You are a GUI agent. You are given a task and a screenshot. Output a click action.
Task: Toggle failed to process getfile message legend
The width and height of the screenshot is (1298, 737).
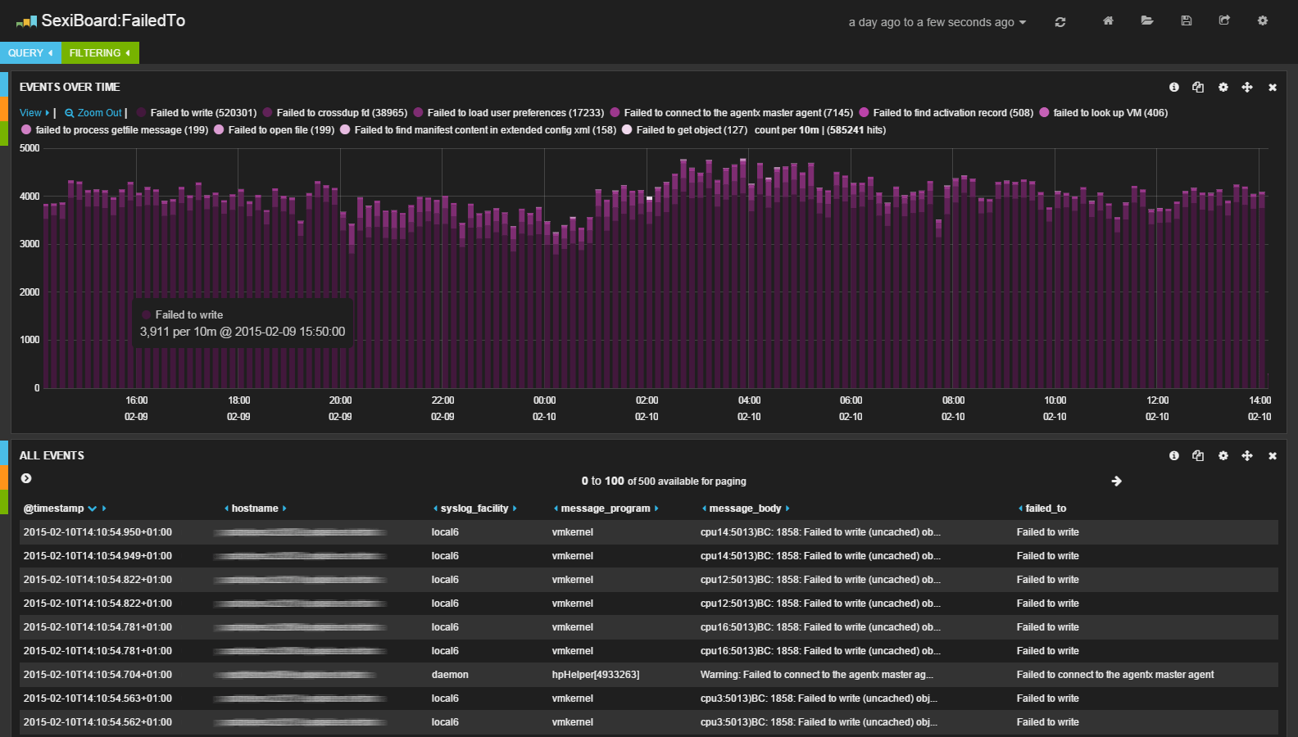(x=115, y=130)
